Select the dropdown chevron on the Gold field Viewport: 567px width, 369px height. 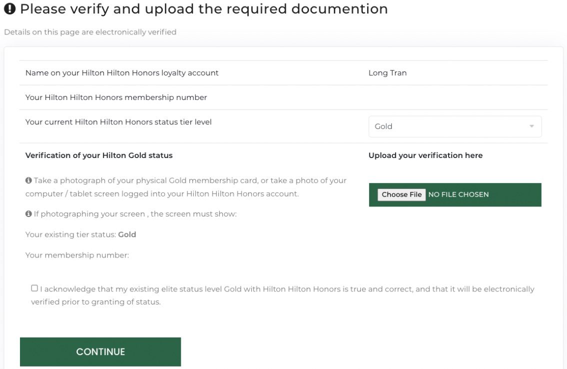532,126
